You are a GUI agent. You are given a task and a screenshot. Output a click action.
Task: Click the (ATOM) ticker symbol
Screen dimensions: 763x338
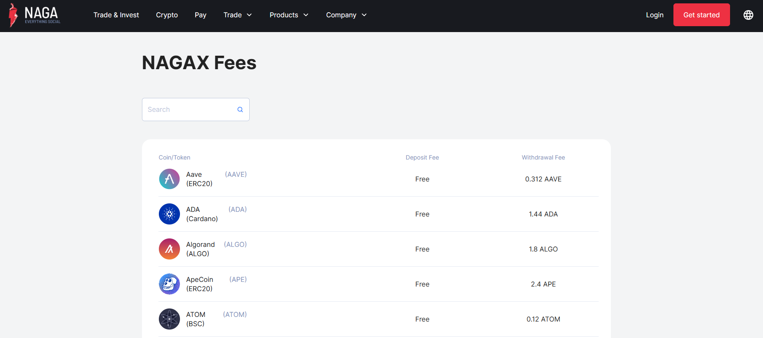coord(235,314)
